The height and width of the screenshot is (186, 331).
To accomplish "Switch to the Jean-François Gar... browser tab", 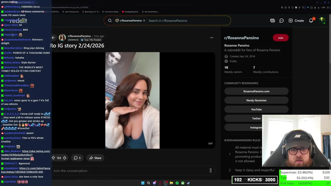I will [x=71, y=12].
